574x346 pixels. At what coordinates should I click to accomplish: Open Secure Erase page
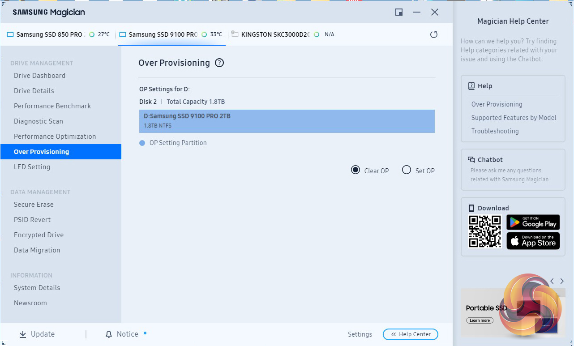pyautogui.click(x=34, y=205)
